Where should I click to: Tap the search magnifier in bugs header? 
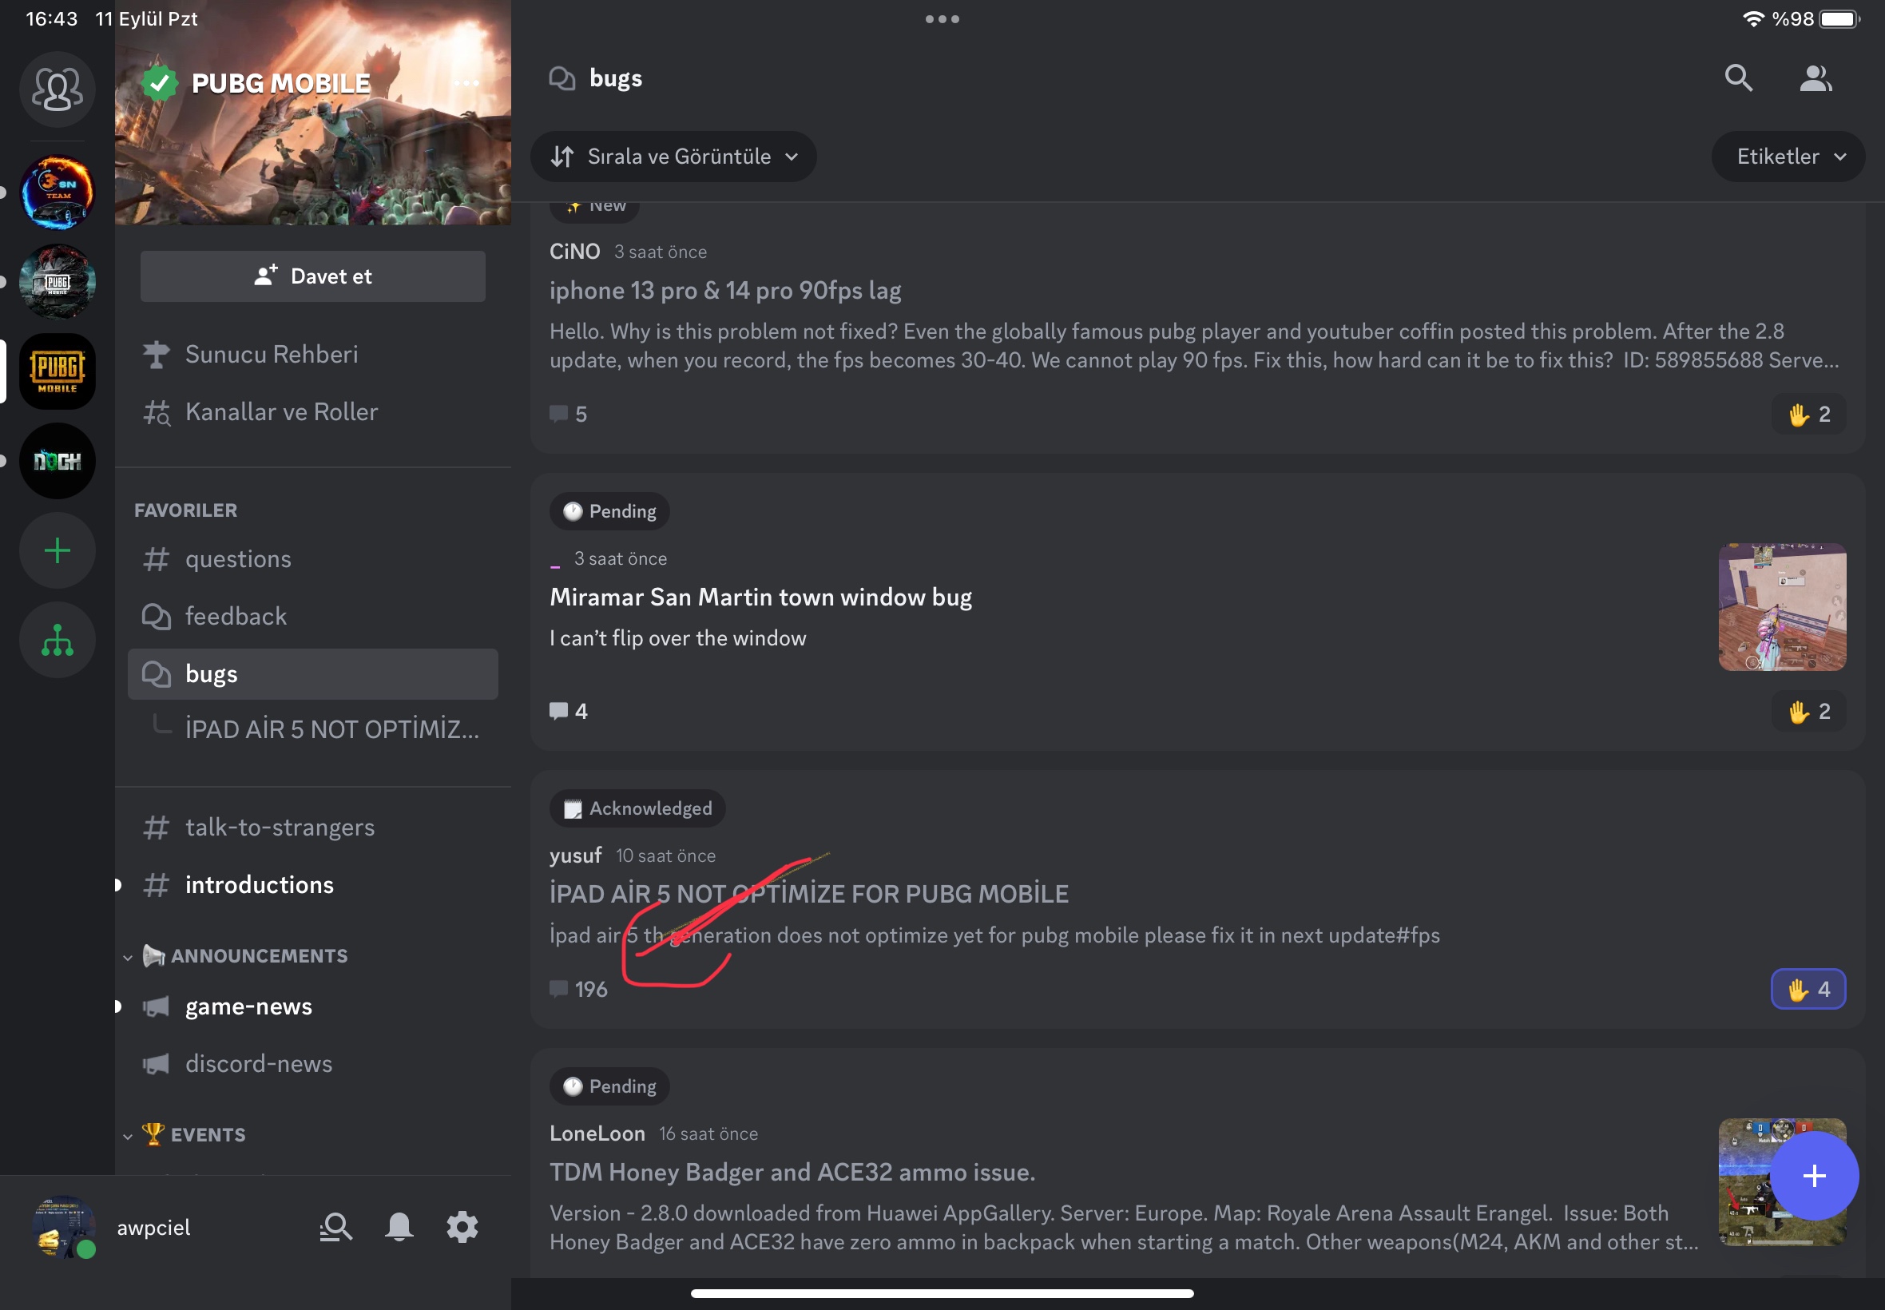click(1738, 78)
